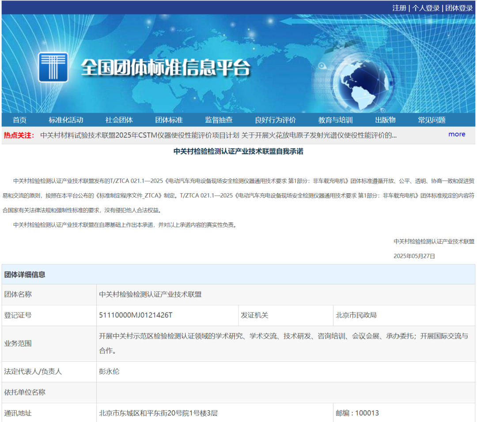The height and width of the screenshot is (422, 477).
Task: Select the 教育与培训 menu item
Action: pyautogui.click(x=335, y=120)
